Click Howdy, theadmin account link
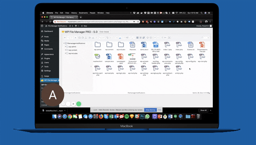This screenshot has height=145, width=256. [x=204, y=26]
